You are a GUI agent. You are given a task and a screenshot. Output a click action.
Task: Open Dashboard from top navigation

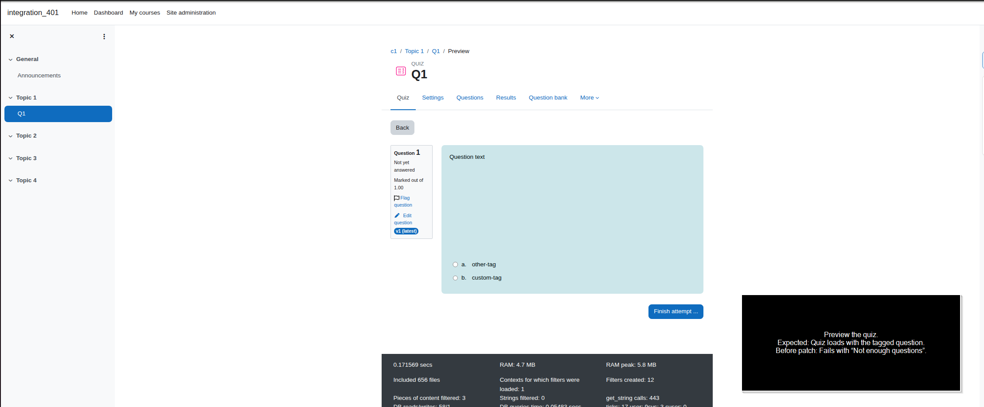(x=109, y=13)
